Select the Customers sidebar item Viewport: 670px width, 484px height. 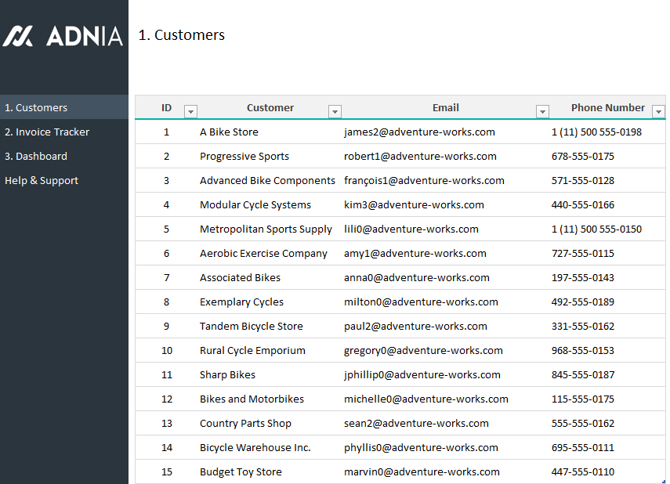(x=36, y=107)
